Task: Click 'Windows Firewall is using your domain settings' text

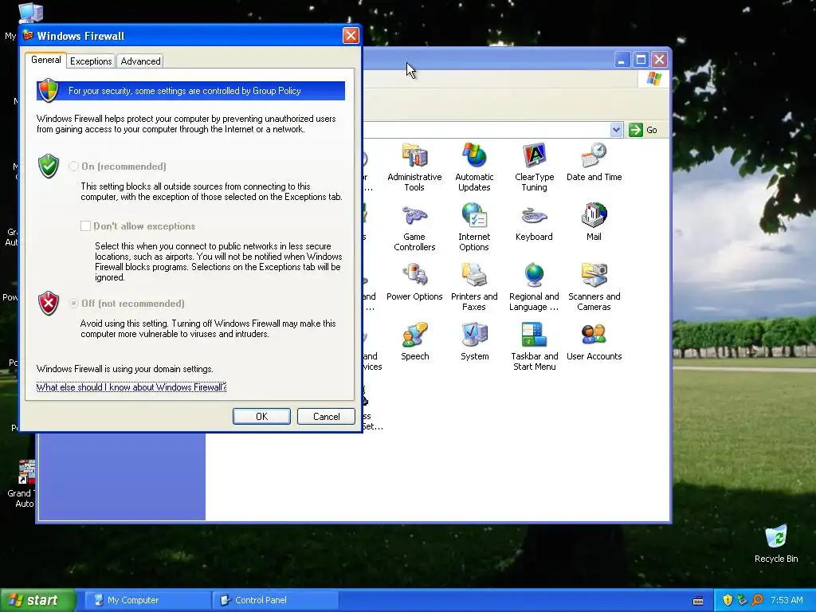Action: [x=125, y=369]
